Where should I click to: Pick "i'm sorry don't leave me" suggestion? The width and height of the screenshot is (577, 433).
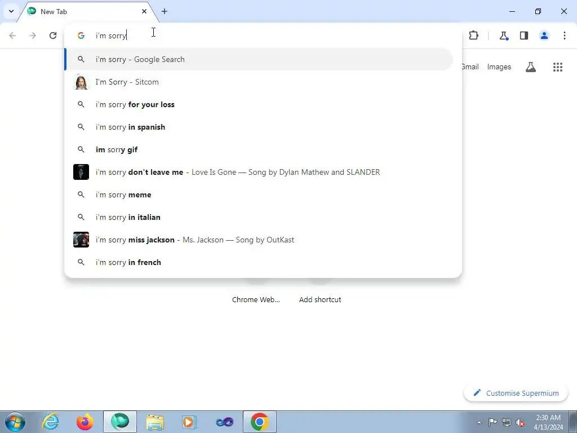click(x=259, y=172)
